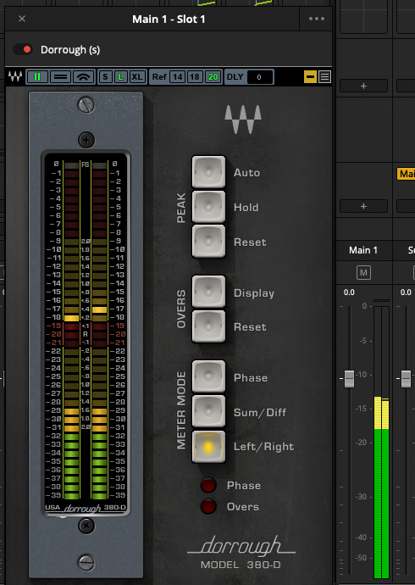
Task: Set meter size to XL
Action: [x=136, y=77]
